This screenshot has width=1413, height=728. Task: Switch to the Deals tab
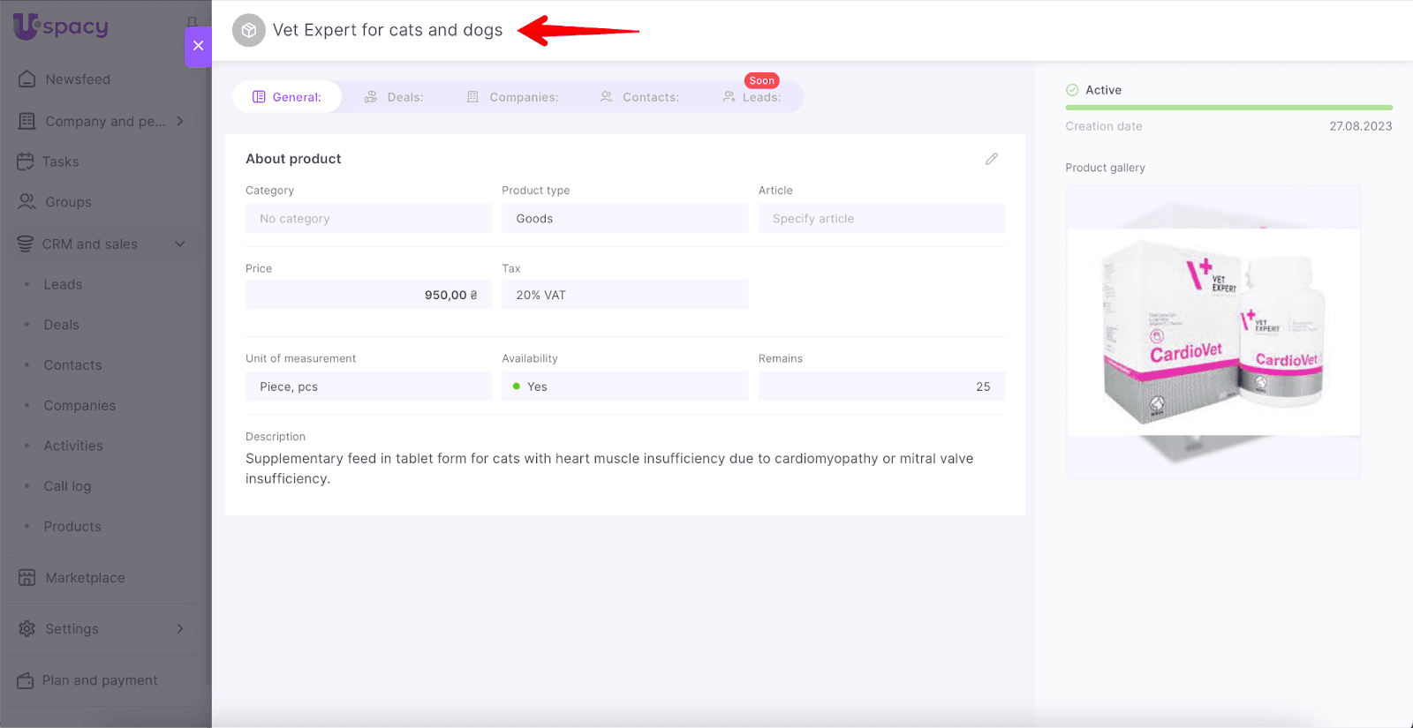click(394, 97)
